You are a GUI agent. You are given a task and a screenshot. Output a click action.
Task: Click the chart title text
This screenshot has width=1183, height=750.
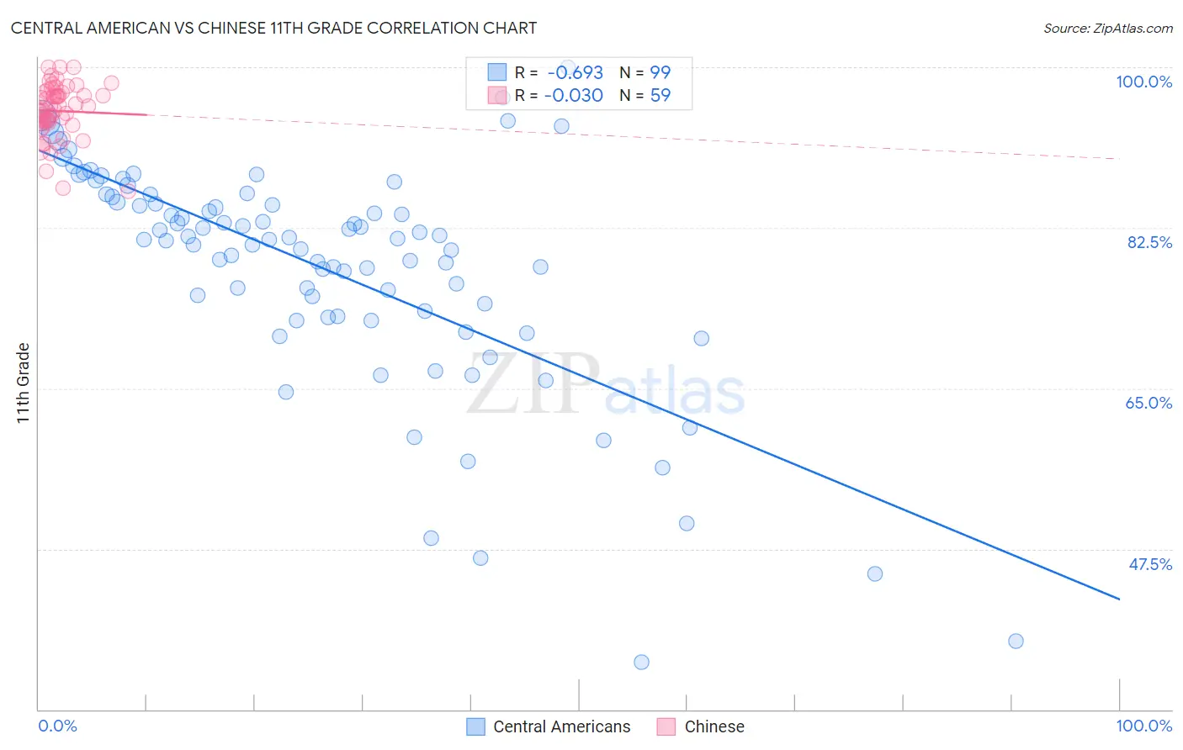point(273,28)
